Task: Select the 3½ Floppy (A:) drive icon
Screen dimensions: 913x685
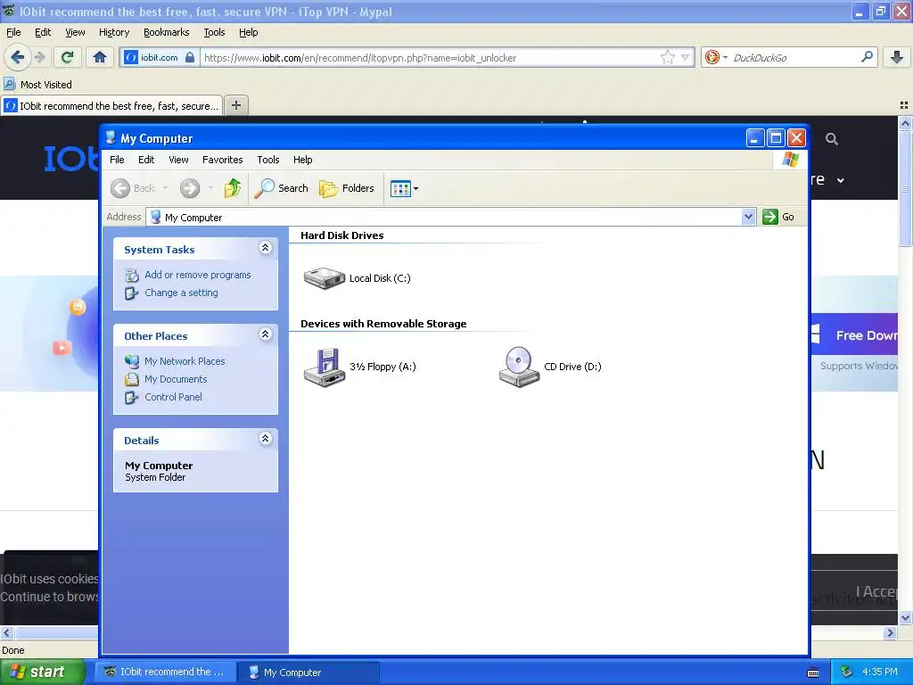Action: pos(325,367)
